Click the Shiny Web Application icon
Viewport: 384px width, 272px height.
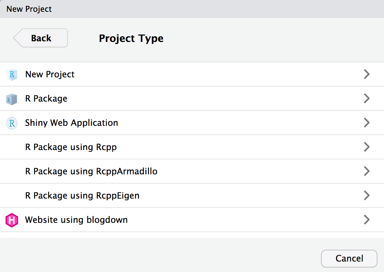tap(12, 123)
